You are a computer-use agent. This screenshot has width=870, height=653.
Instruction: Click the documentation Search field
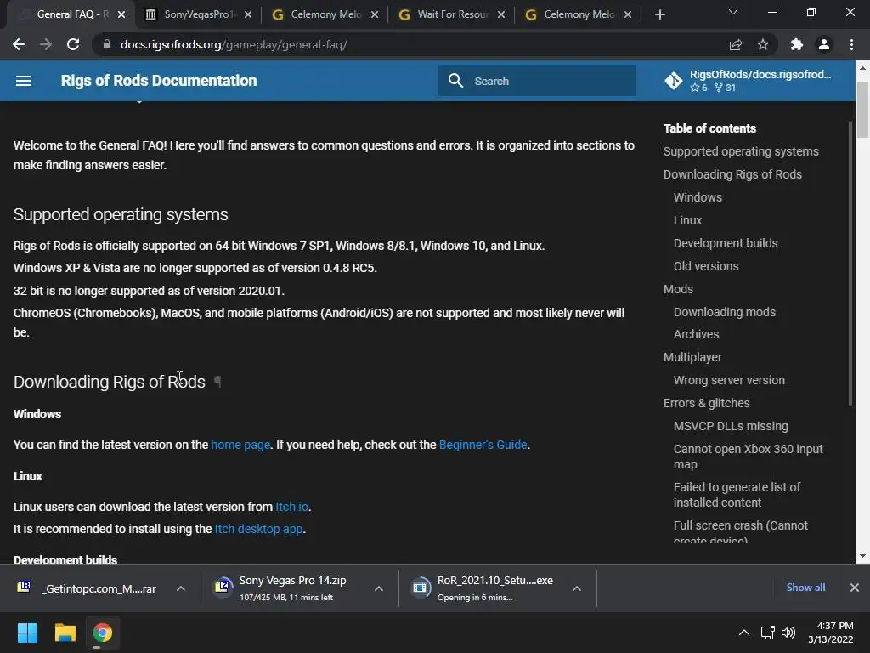[537, 81]
